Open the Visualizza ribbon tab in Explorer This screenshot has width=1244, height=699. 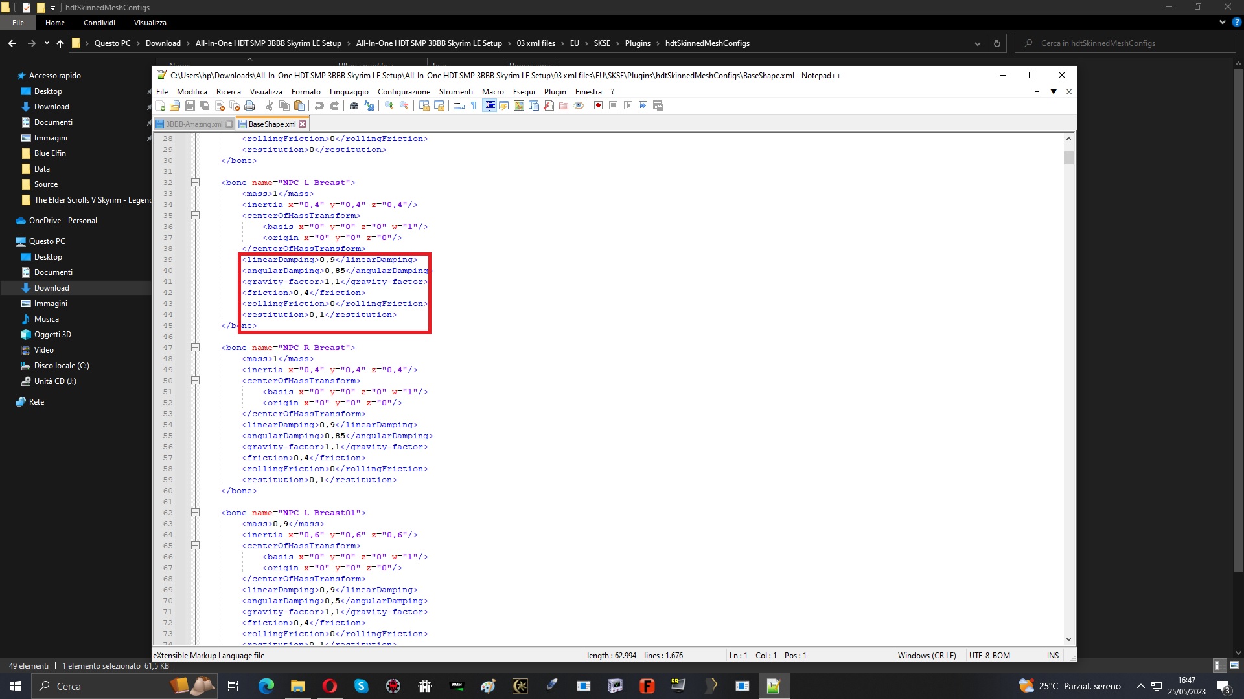click(x=150, y=23)
